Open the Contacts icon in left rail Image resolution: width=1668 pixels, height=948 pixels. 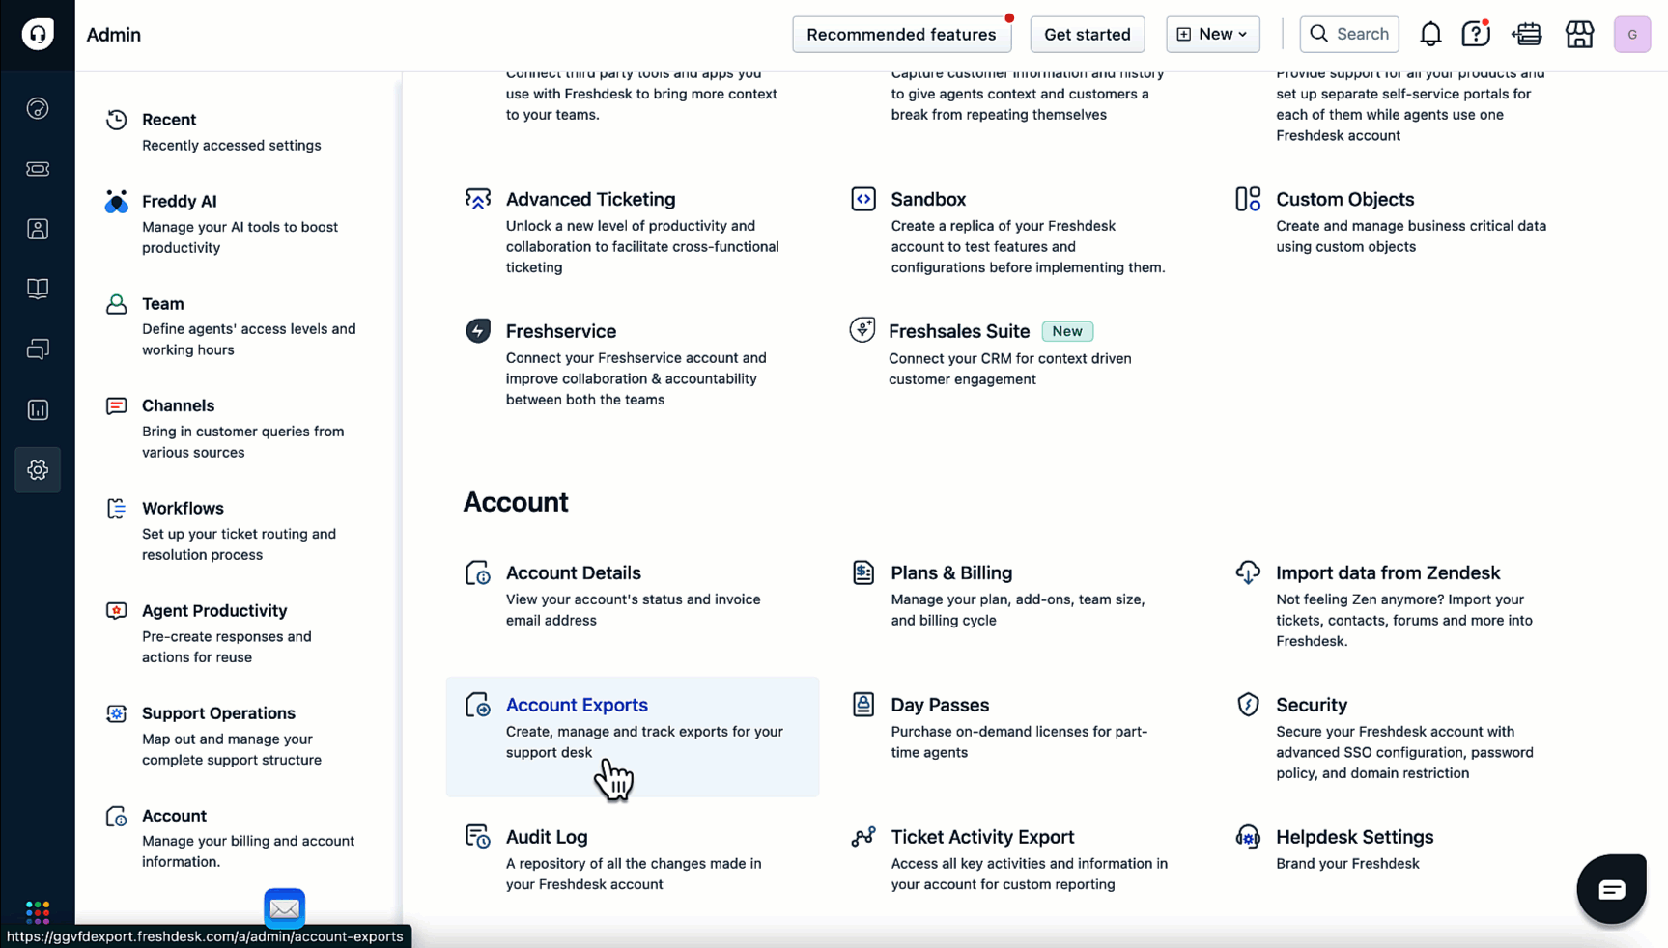click(x=38, y=229)
